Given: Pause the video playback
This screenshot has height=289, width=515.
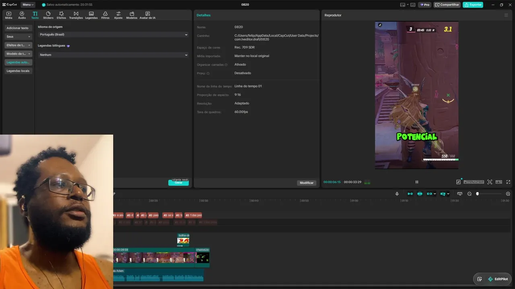Looking at the screenshot, I should pyautogui.click(x=417, y=182).
